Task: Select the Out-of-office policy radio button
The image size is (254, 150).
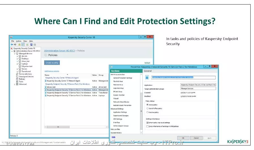Action: [148, 108]
